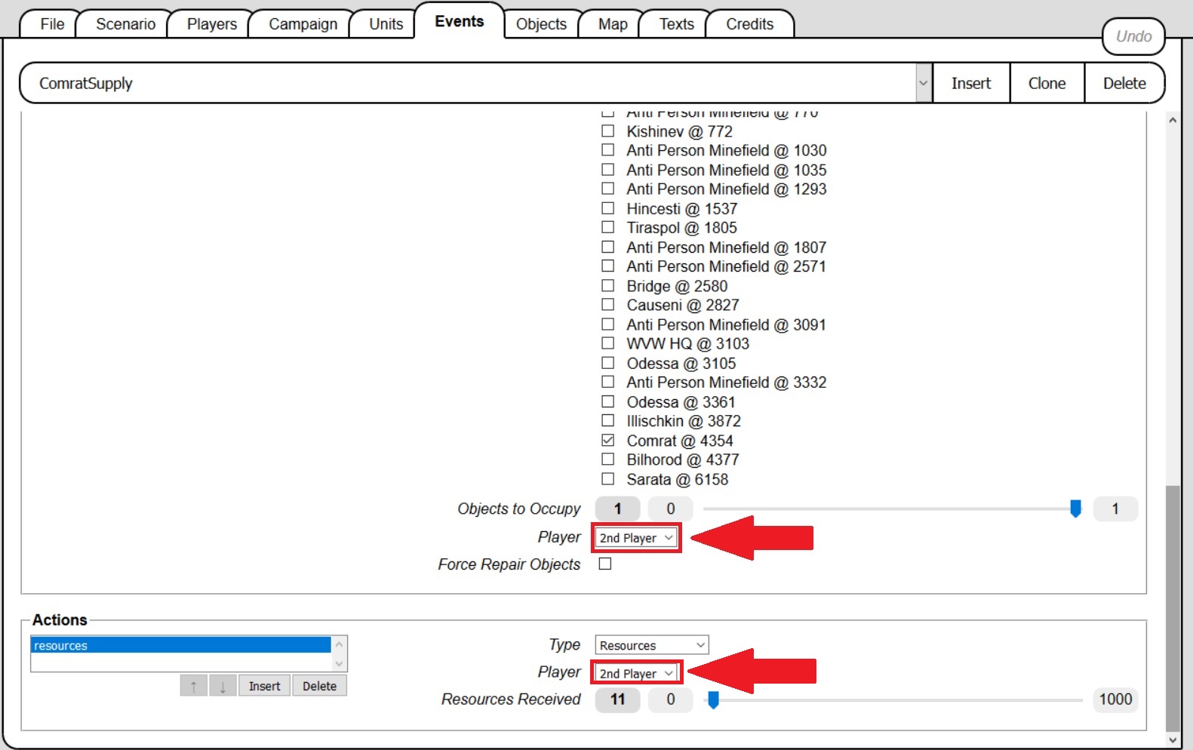Click the Objects to Occupy current value field

(x=617, y=509)
